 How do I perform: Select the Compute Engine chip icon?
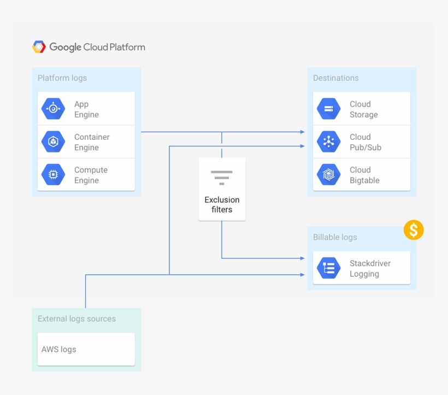(x=53, y=174)
